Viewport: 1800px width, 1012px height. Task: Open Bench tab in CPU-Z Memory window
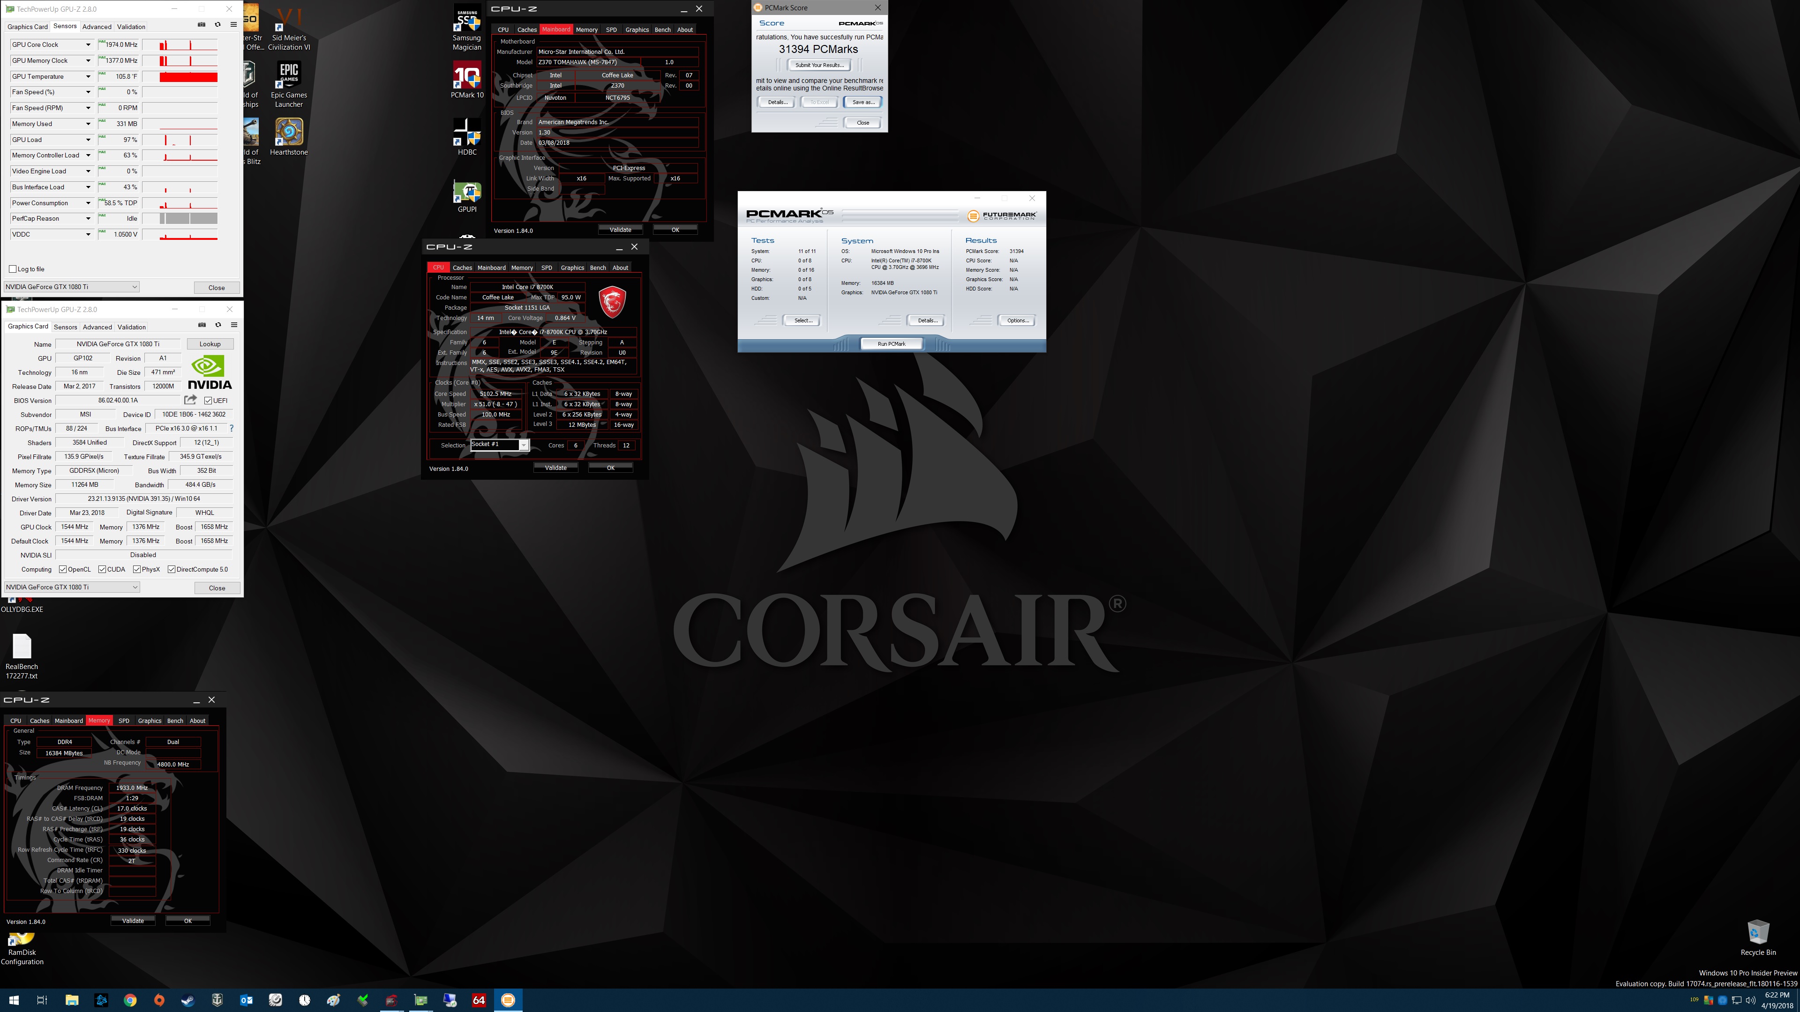click(175, 721)
